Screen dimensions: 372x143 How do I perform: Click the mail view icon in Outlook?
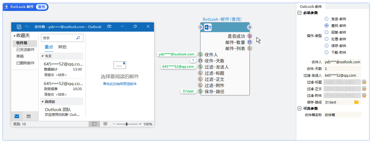point(17,116)
